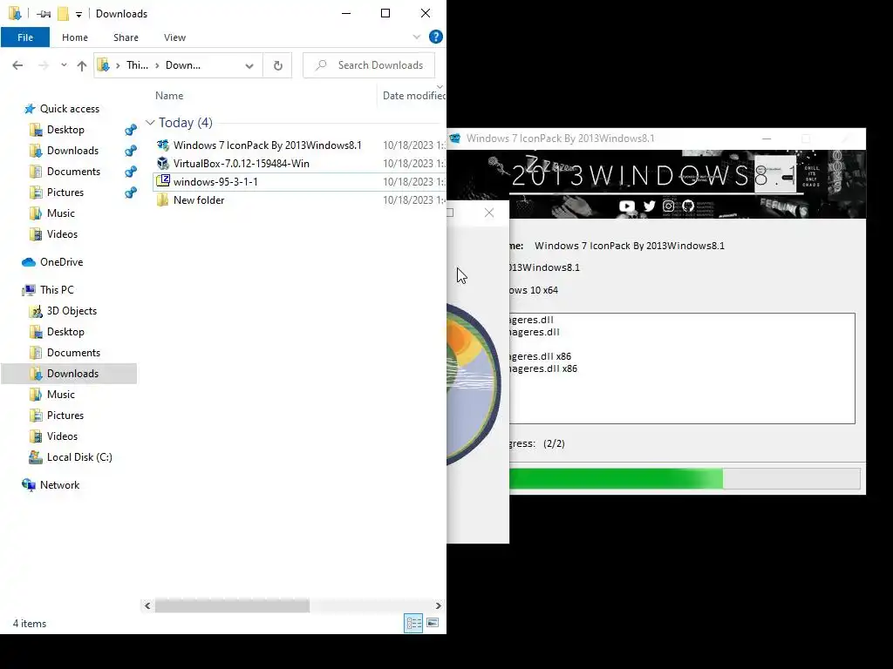Click the VirtualBox installer file icon
The image size is (893, 669).
(x=163, y=163)
